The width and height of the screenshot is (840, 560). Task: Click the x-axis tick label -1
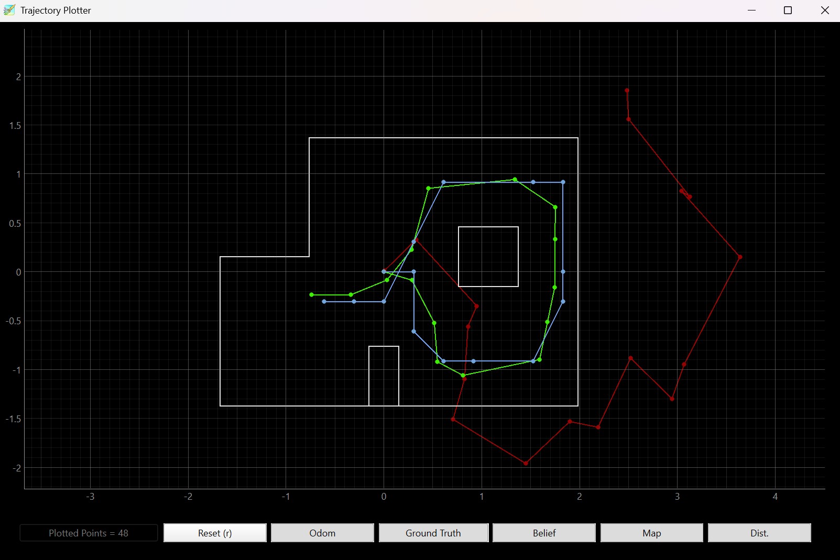(x=286, y=497)
